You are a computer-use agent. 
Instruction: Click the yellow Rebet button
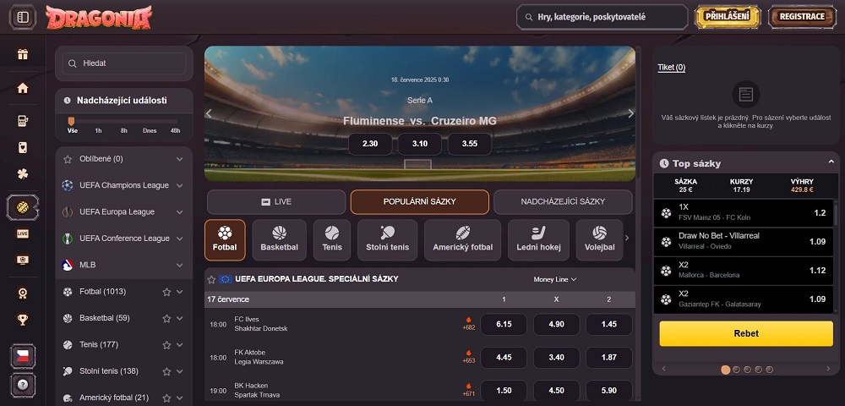pyautogui.click(x=746, y=334)
